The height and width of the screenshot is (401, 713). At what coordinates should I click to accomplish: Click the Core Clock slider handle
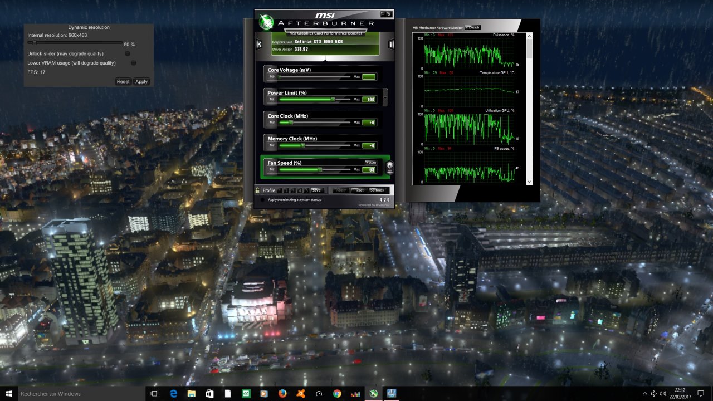pyautogui.click(x=291, y=123)
